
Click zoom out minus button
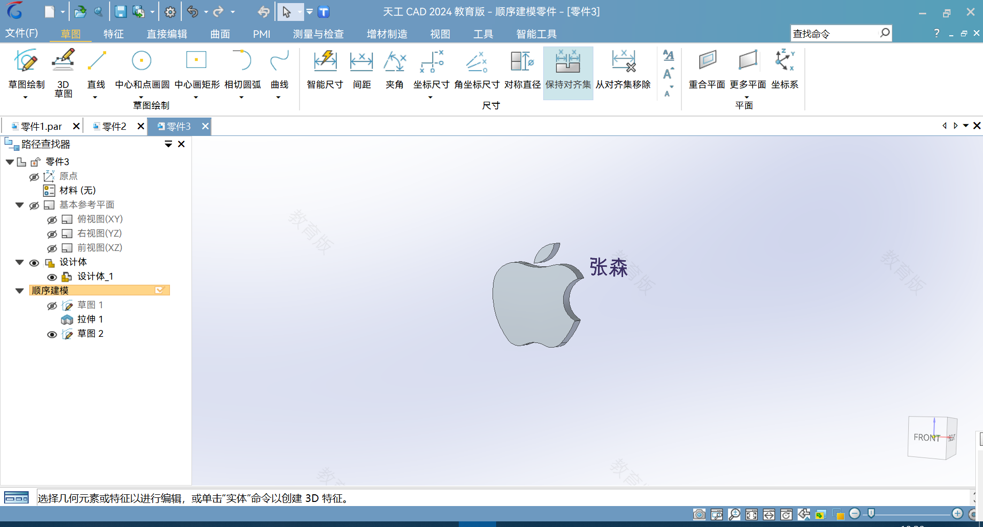tap(854, 514)
